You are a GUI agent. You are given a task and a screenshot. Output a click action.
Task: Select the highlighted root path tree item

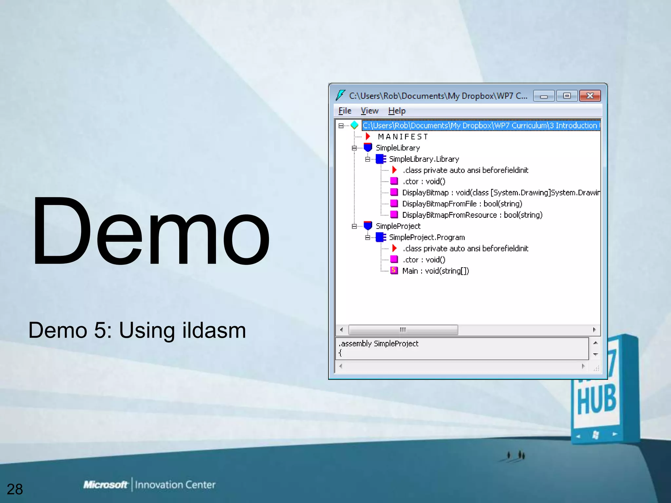coord(481,125)
